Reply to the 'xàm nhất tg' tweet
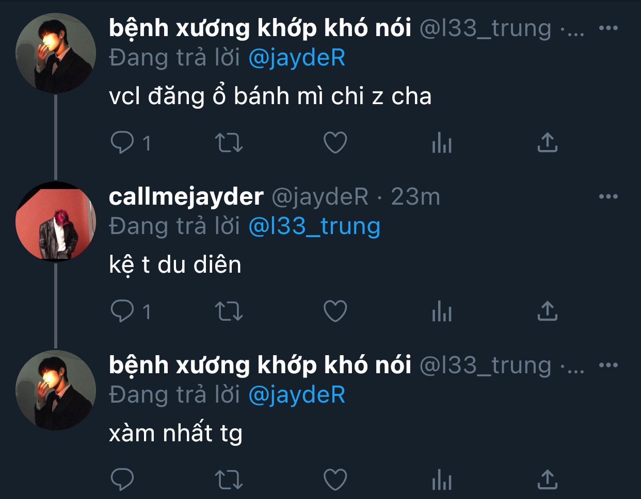The width and height of the screenshot is (641, 499). [x=122, y=479]
